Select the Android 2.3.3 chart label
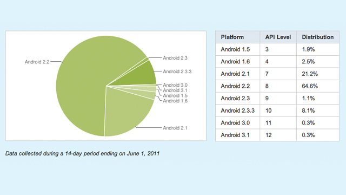The width and height of the screenshot is (346, 195). click(x=177, y=71)
